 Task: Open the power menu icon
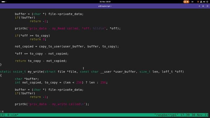tap(207, 2)
